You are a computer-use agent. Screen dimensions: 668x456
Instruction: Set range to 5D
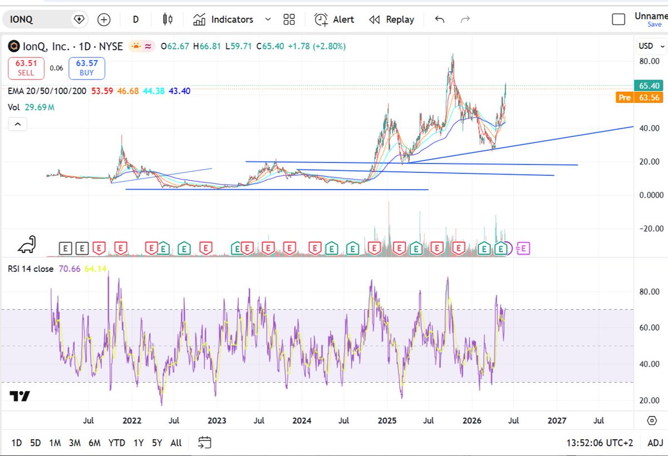(36, 443)
